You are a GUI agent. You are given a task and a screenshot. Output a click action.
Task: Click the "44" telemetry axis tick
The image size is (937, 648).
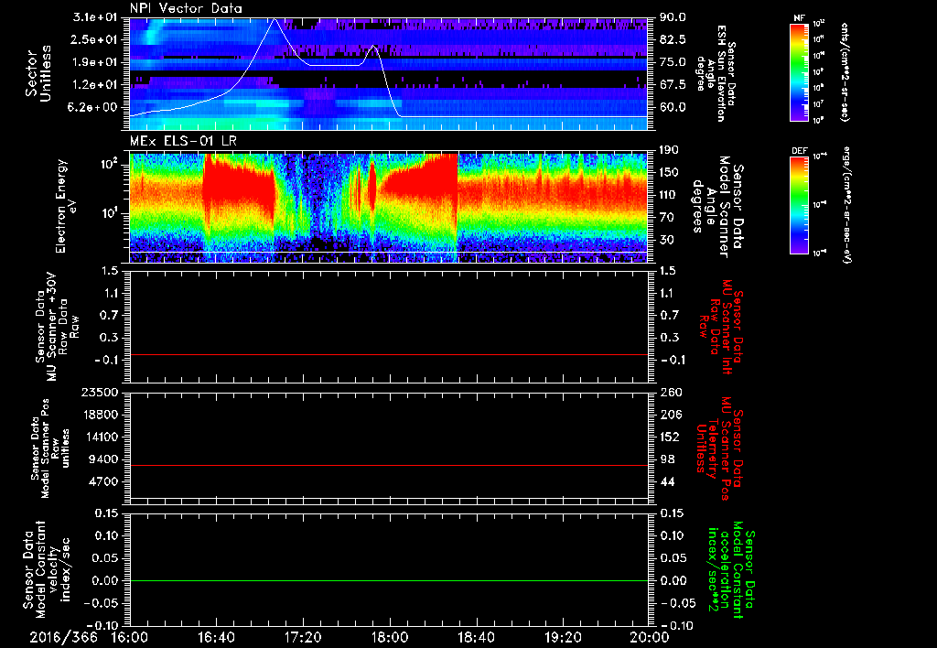coord(667,481)
